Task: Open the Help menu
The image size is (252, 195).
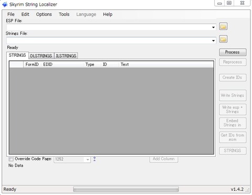Action: point(108,14)
